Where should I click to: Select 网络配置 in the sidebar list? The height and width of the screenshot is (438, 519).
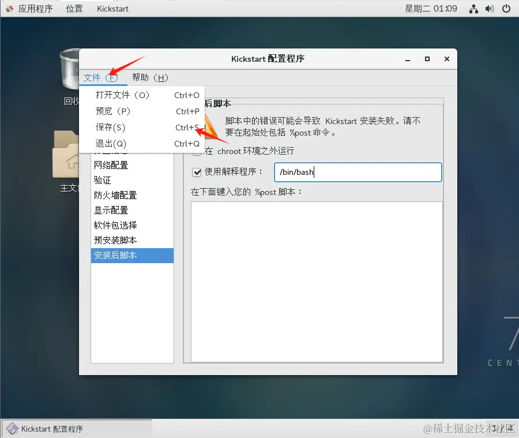(x=132, y=165)
